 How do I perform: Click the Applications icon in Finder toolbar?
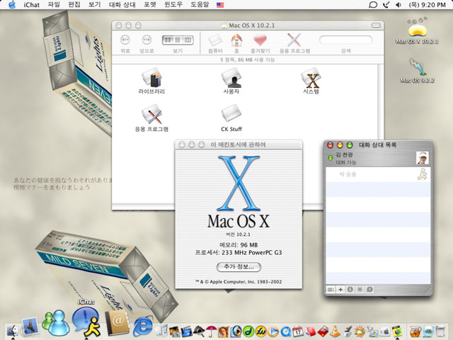pos(294,40)
